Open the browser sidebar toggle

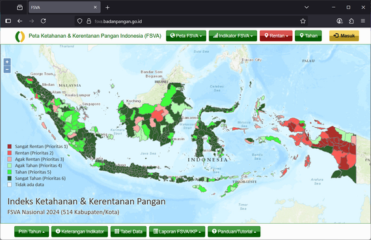pos(8,21)
